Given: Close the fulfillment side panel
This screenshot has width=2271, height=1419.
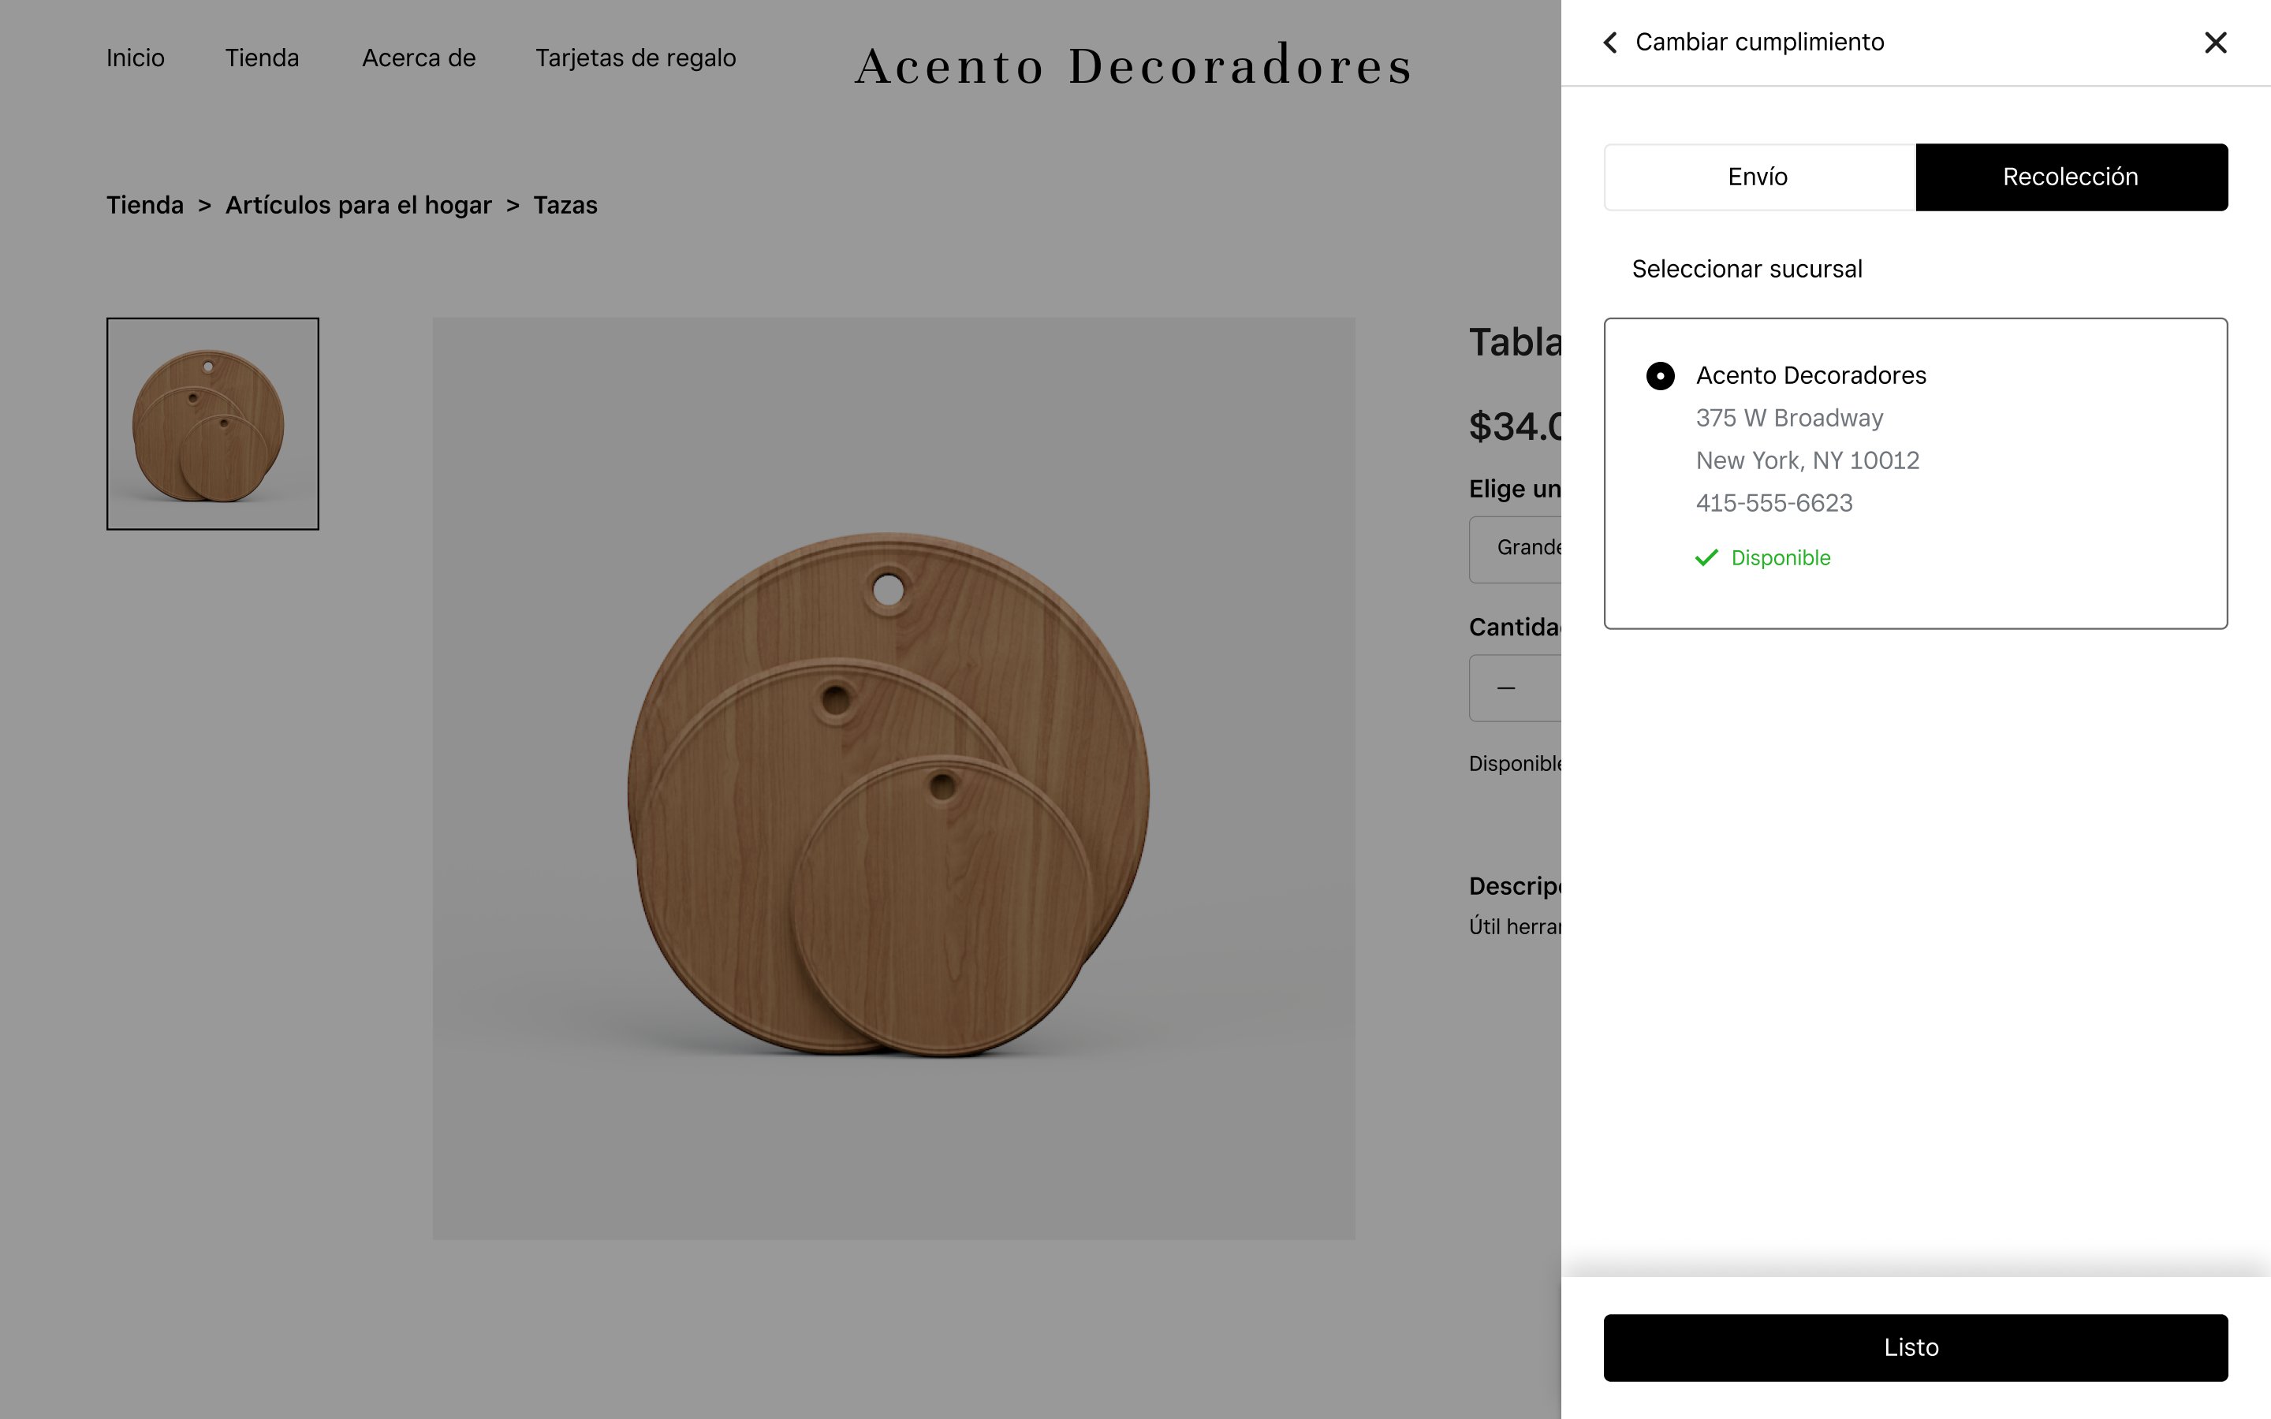Looking at the screenshot, I should coord(2215,43).
